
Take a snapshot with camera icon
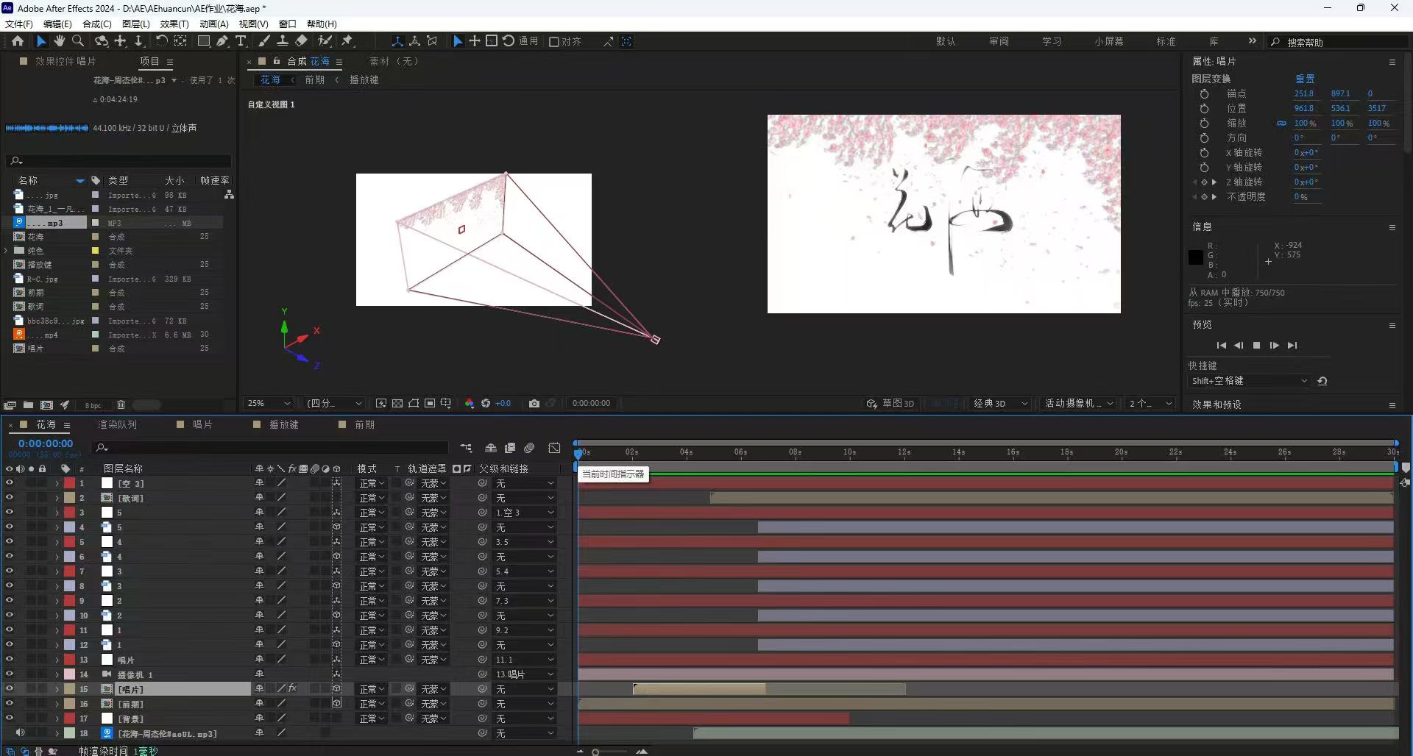click(x=534, y=403)
